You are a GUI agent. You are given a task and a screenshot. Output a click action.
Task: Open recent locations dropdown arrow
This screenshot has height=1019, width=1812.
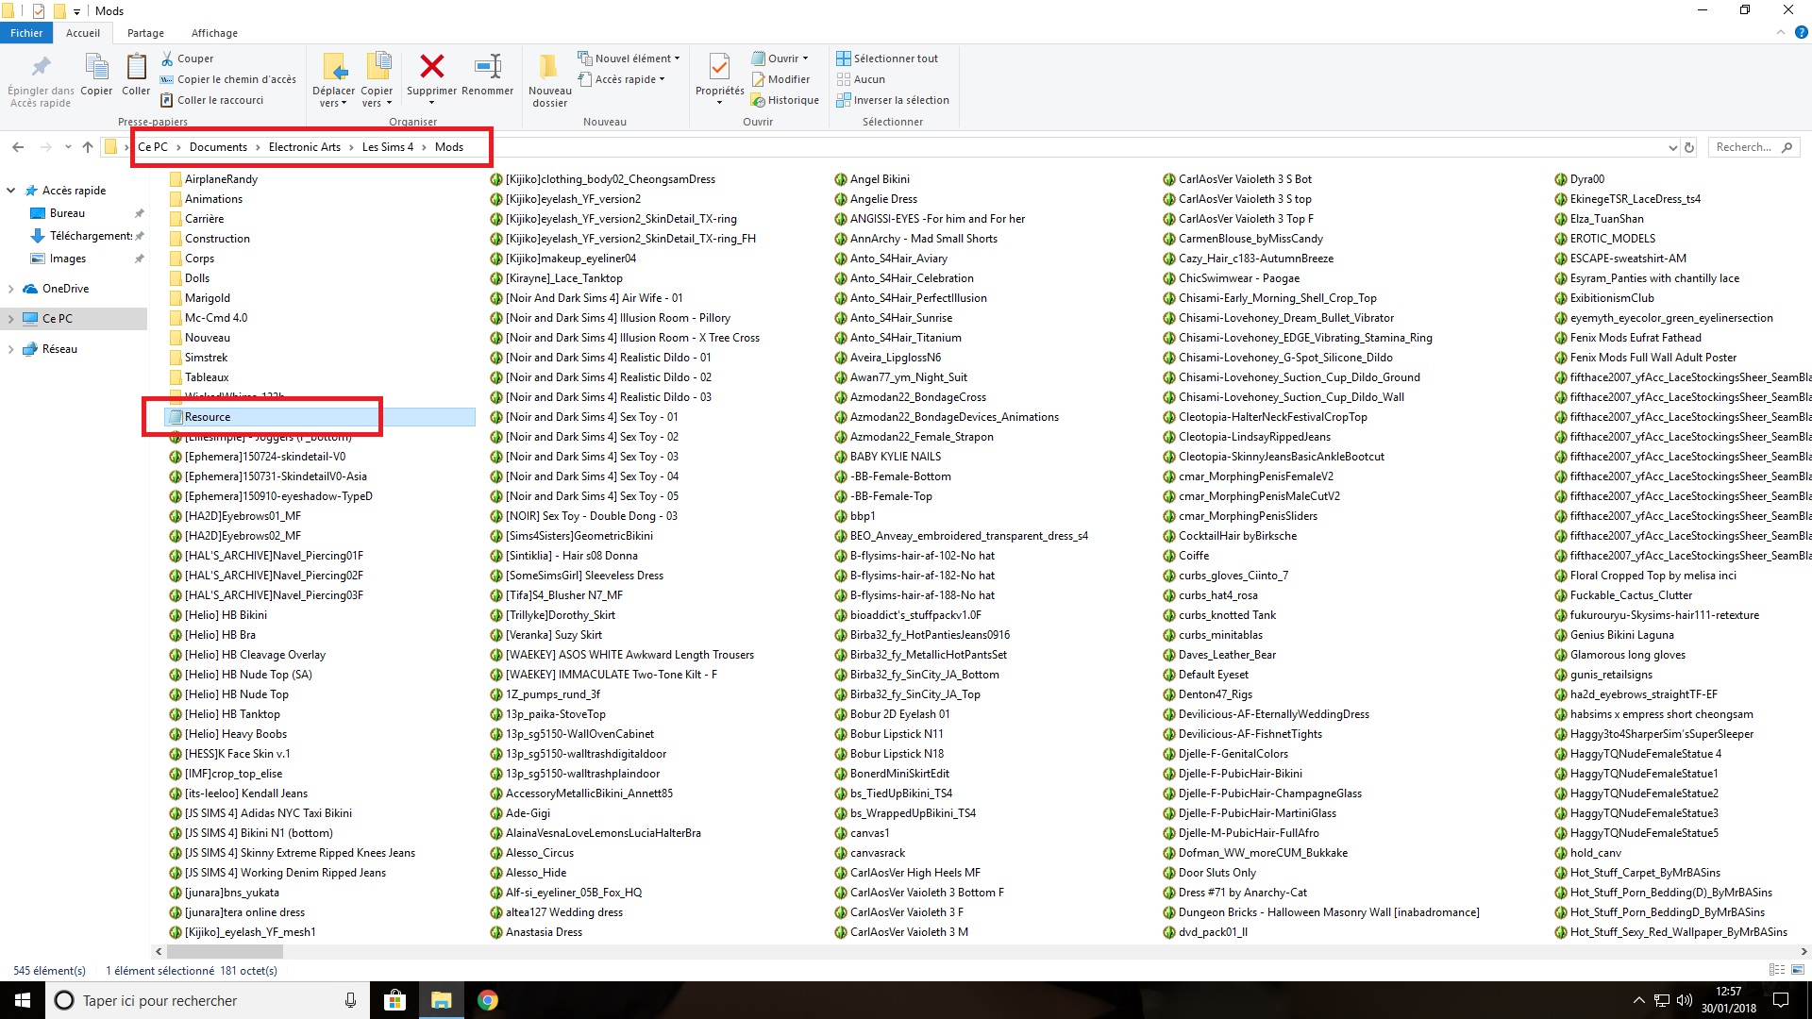(x=68, y=147)
